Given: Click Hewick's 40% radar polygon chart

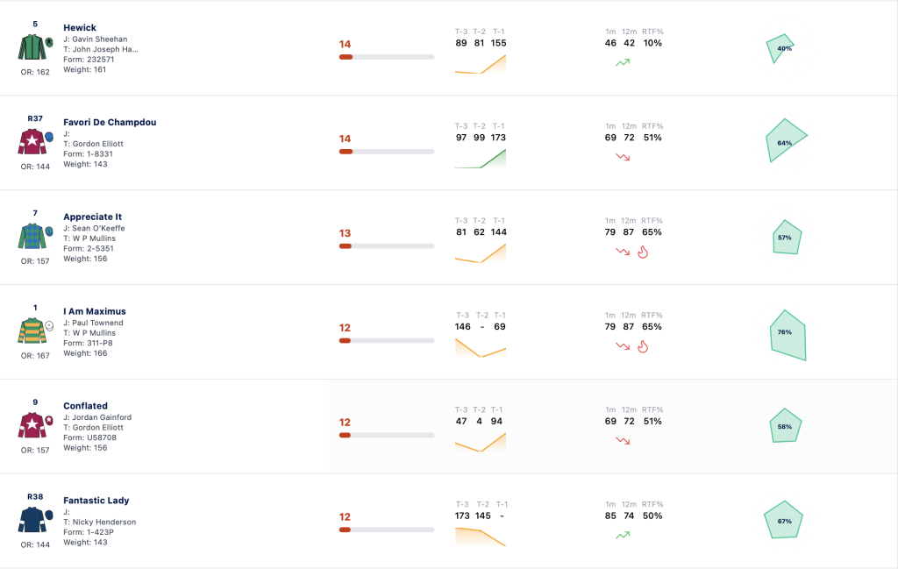Looking at the screenshot, I should point(780,48).
